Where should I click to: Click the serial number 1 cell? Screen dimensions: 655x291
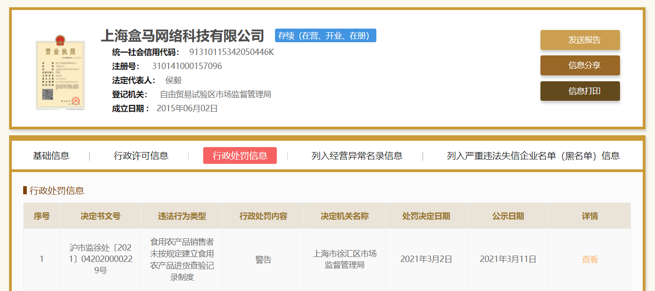pos(41,259)
